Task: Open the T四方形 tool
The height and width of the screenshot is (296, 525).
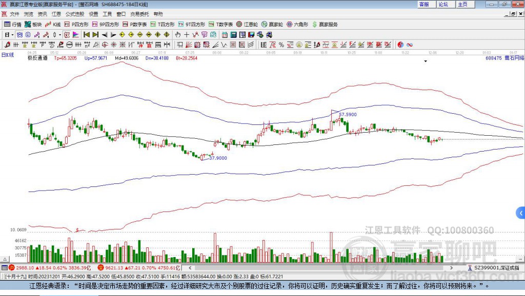Action: coord(163,25)
